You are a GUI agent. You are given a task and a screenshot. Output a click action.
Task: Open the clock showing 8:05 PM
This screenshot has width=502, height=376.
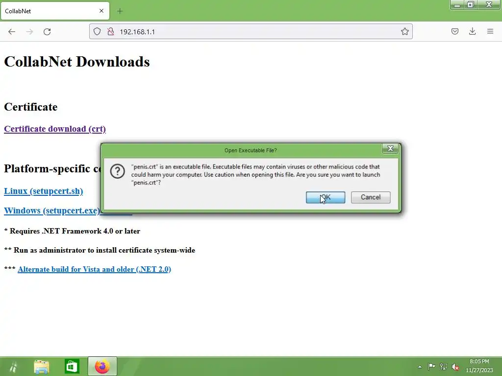(479, 366)
